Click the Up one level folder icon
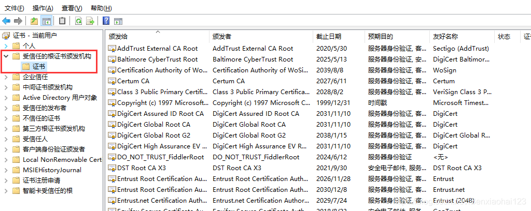Viewport: 531px width, 211px height. coord(34,21)
